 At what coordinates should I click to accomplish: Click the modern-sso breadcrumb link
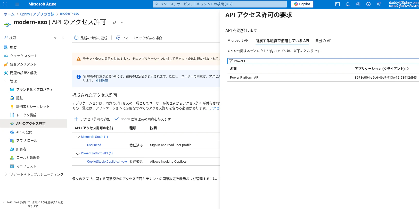point(70,13)
